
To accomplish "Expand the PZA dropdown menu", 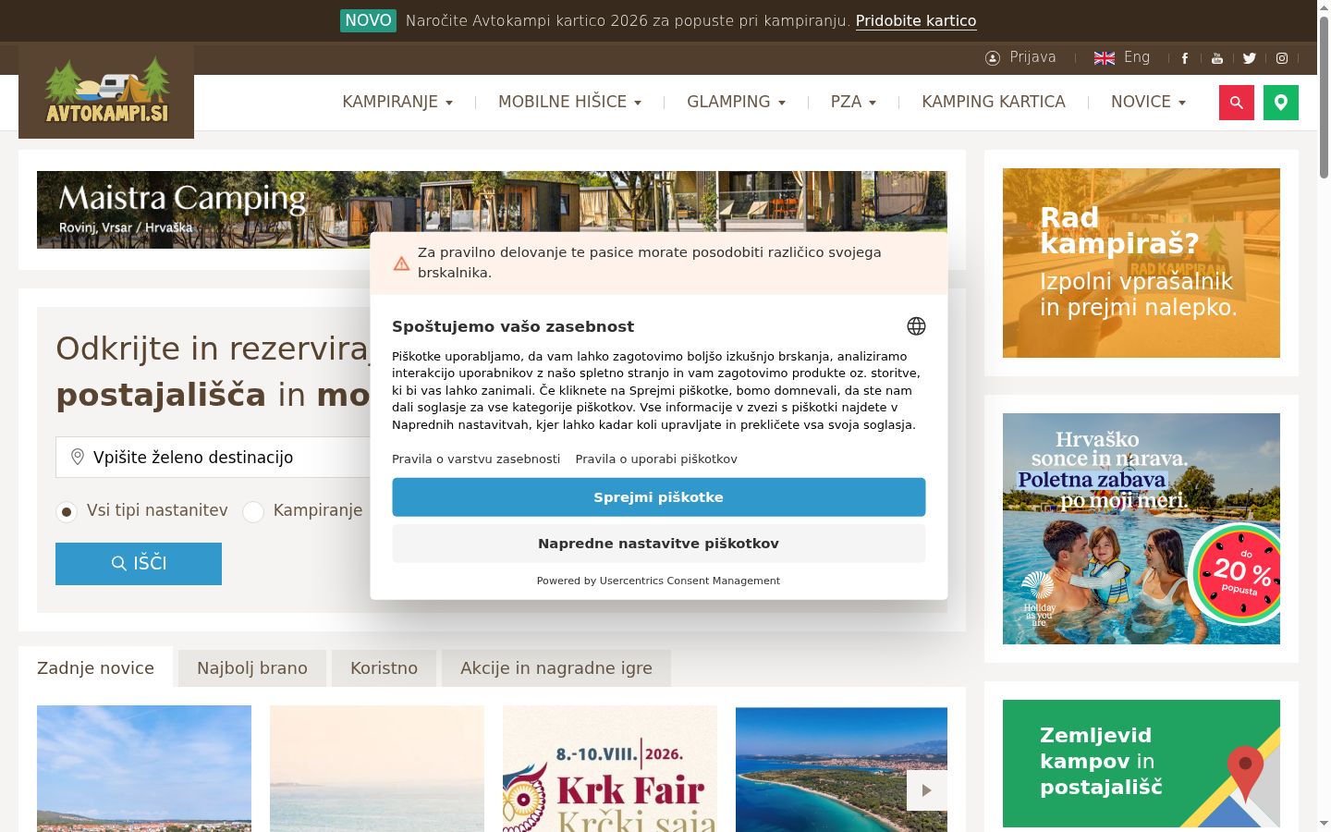I will point(854,102).
